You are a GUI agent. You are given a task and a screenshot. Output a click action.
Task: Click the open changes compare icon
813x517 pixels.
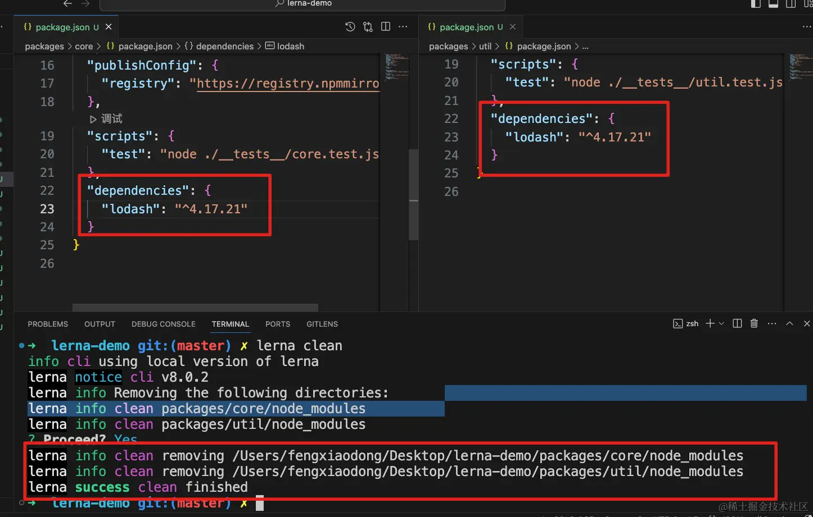tap(368, 26)
